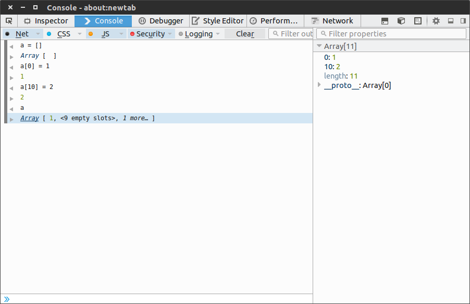Click the '1 more…' text
Screen dimensions: 470x304
(x=135, y=118)
